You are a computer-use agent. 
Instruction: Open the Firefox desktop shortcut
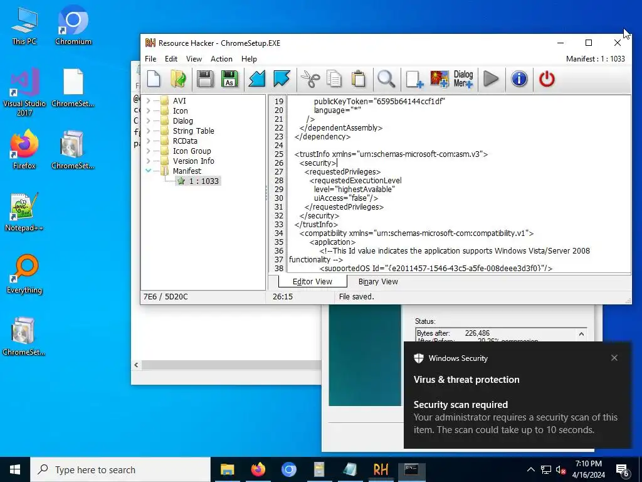coord(24,149)
